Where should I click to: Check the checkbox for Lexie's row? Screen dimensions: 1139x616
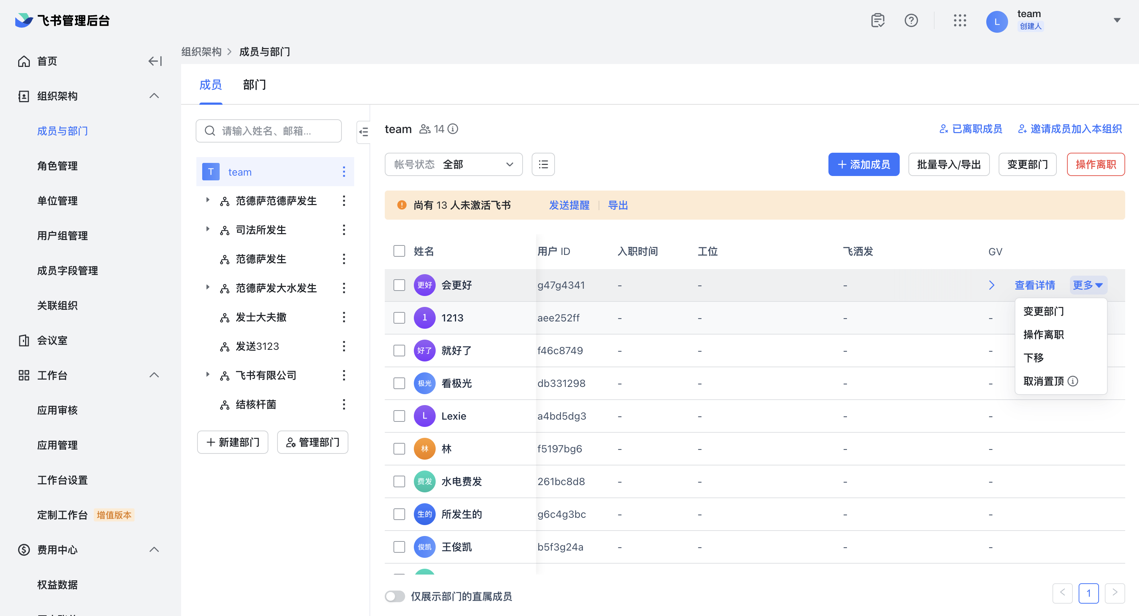[x=399, y=416]
